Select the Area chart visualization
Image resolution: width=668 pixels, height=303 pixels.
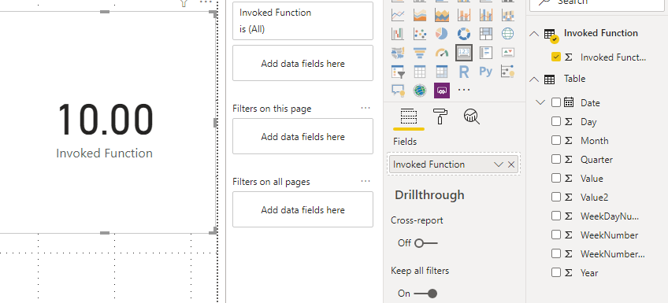(420, 15)
